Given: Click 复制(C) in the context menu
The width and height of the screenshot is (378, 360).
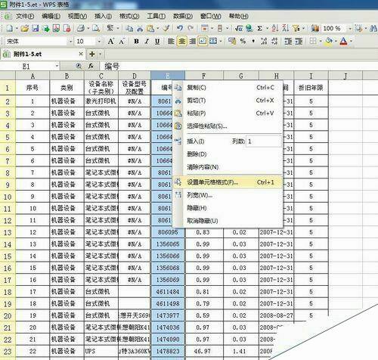Looking at the screenshot, I should click(x=228, y=88).
